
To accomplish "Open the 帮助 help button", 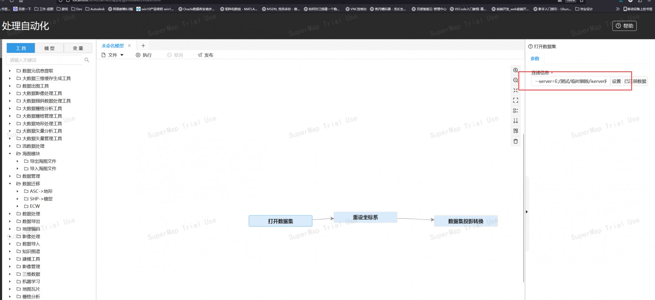I will (624, 26).
